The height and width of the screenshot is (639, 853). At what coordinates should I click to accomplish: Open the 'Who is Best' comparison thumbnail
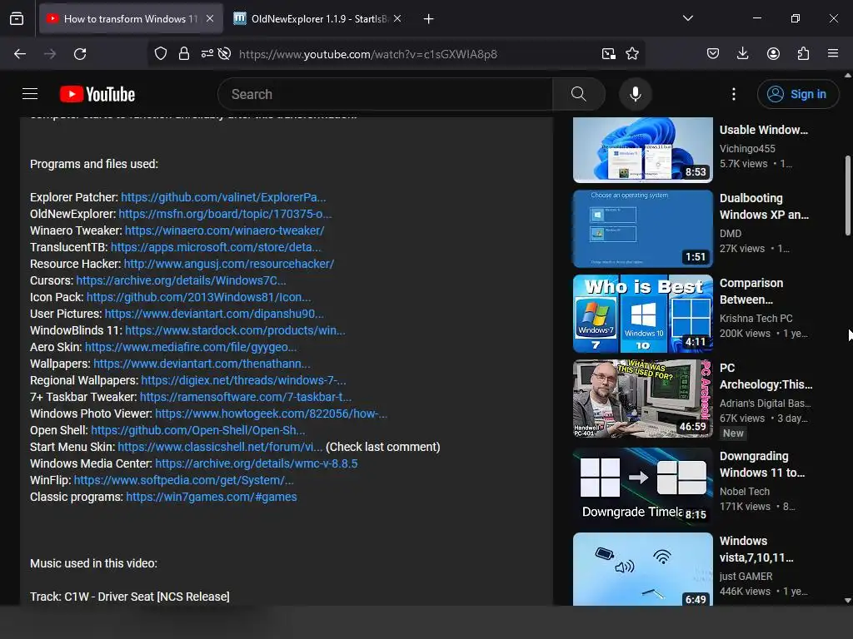643,314
